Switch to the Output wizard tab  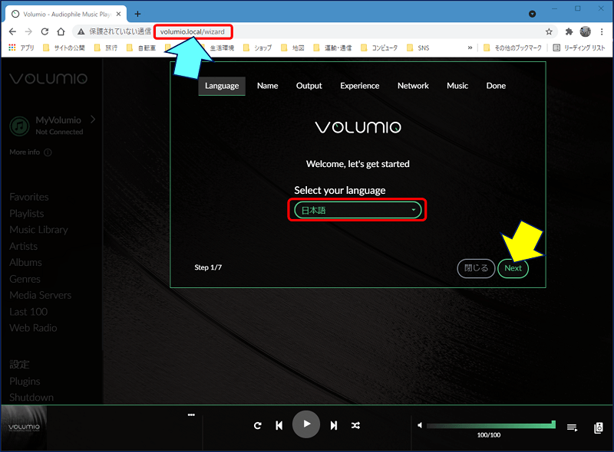pyautogui.click(x=309, y=86)
